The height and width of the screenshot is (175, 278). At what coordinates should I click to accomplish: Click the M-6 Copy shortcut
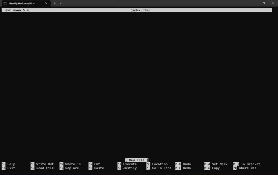pyautogui.click(x=212, y=168)
